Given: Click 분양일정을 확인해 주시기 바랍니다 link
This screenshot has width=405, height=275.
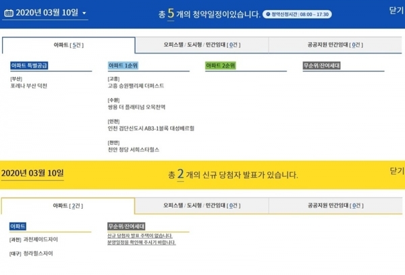Looking at the screenshot, I should 142,243.
